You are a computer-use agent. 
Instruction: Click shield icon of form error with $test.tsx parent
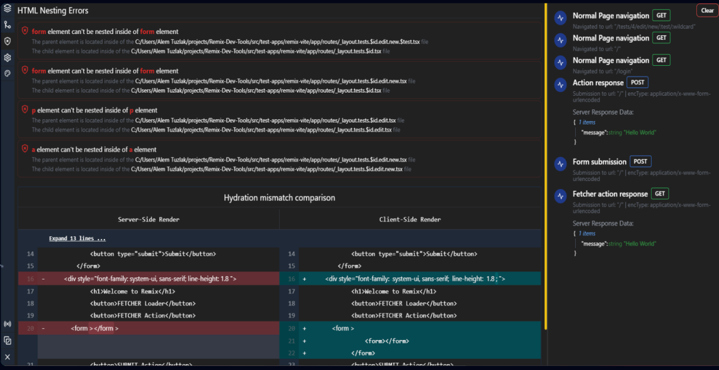tap(25, 31)
